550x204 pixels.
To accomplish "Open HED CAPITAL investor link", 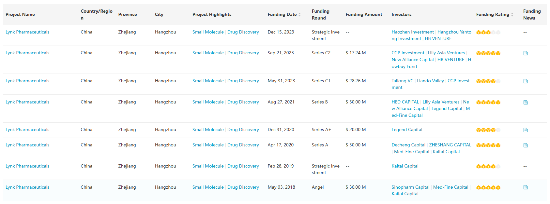I will [x=405, y=102].
